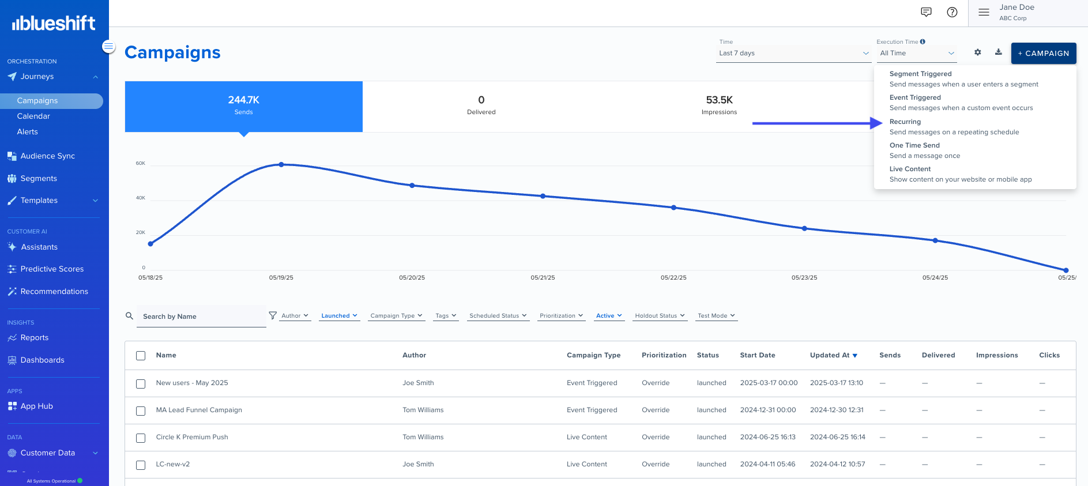The width and height of the screenshot is (1088, 486).
Task: Click the Segments people icon
Action: click(x=12, y=179)
